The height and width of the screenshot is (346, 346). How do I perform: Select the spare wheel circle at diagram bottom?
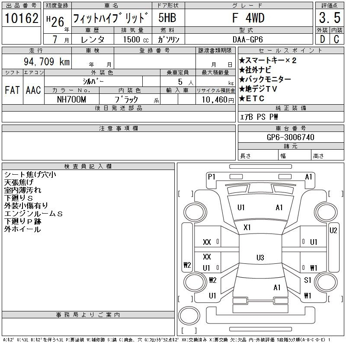[187, 315]
